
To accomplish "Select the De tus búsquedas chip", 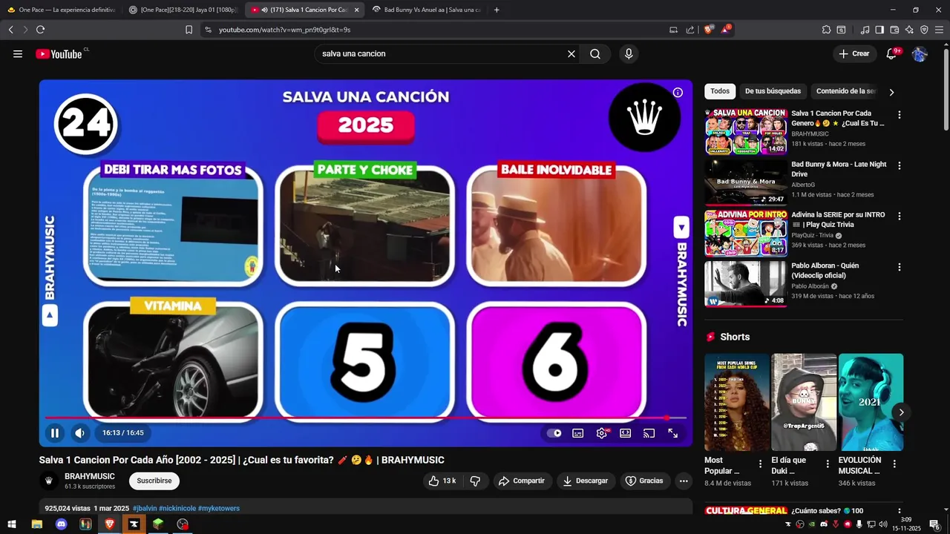I will coord(773,91).
